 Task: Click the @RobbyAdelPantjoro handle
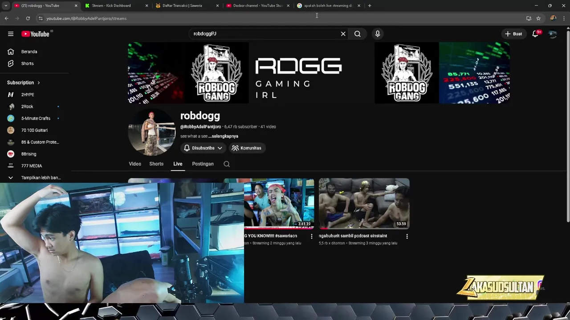[200, 127]
